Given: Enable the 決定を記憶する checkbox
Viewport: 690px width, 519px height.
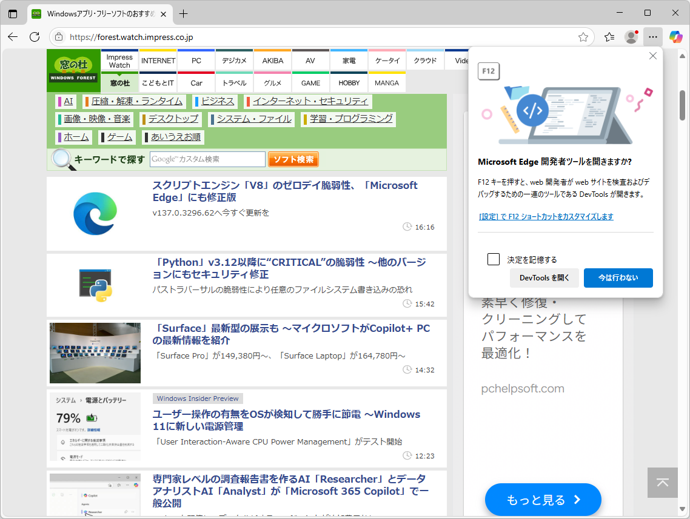Looking at the screenshot, I should [493, 259].
